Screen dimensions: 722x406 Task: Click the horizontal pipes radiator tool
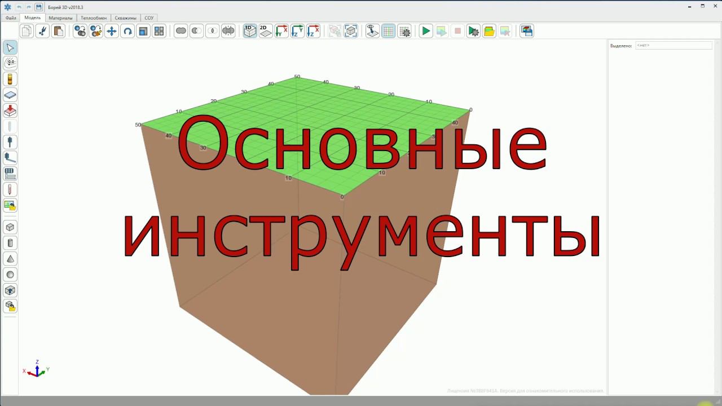point(10,174)
